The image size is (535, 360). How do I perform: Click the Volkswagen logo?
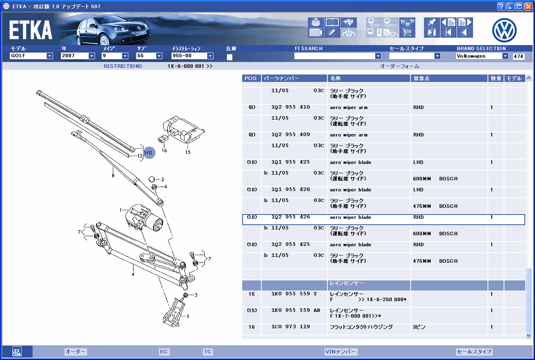(x=504, y=30)
